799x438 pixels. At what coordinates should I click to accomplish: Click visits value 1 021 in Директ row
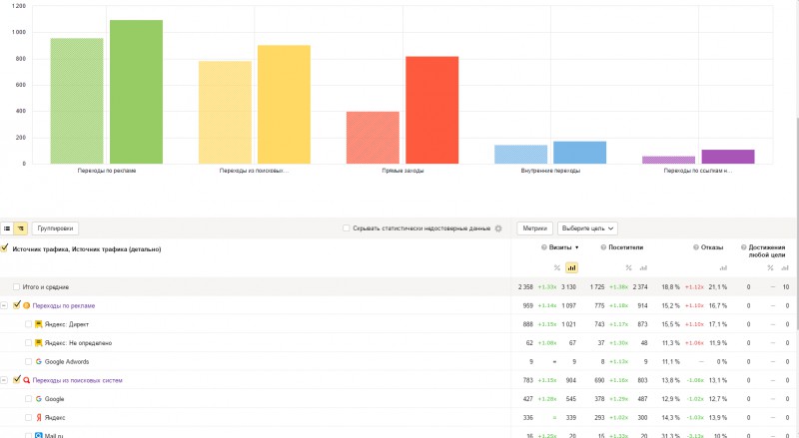(x=568, y=324)
